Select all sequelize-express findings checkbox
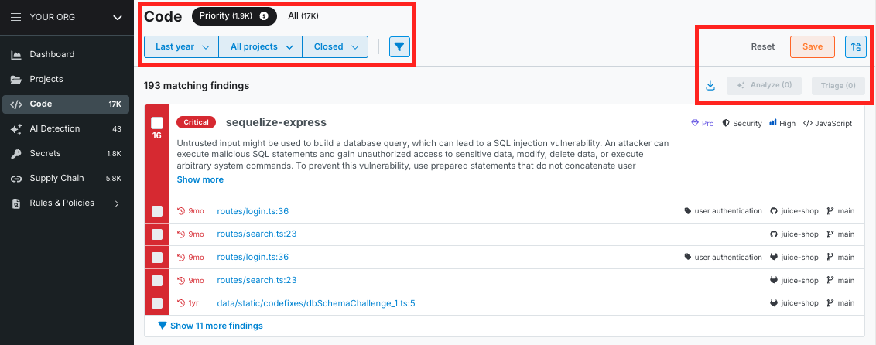 click(x=157, y=122)
